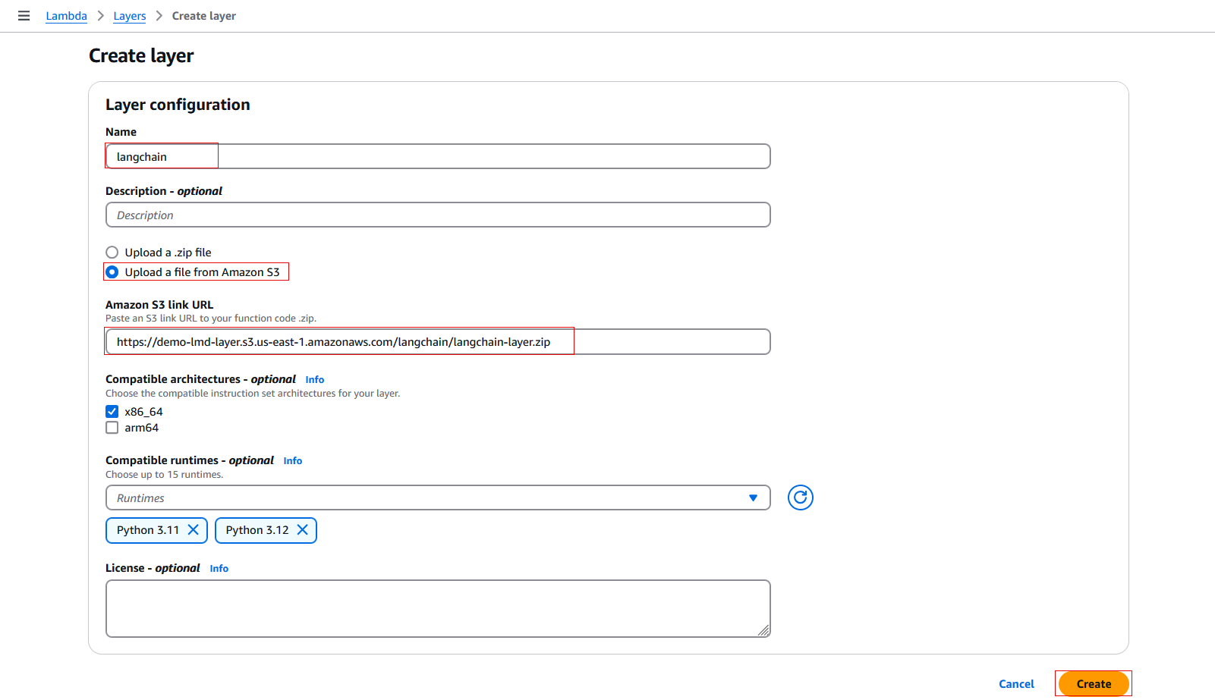1215x700 pixels.
Task: Open the navigation sidebar menu
Action: pos(24,15)
